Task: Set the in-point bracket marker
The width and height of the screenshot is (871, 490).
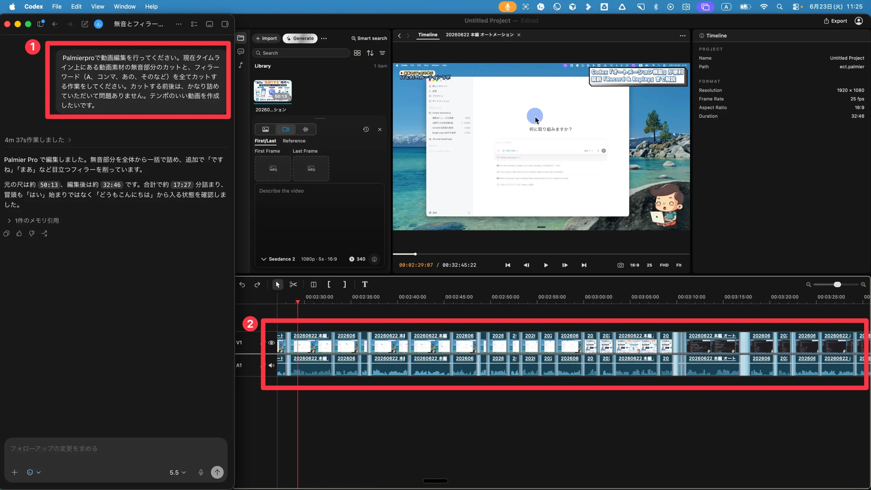Action: pos(329,284)
